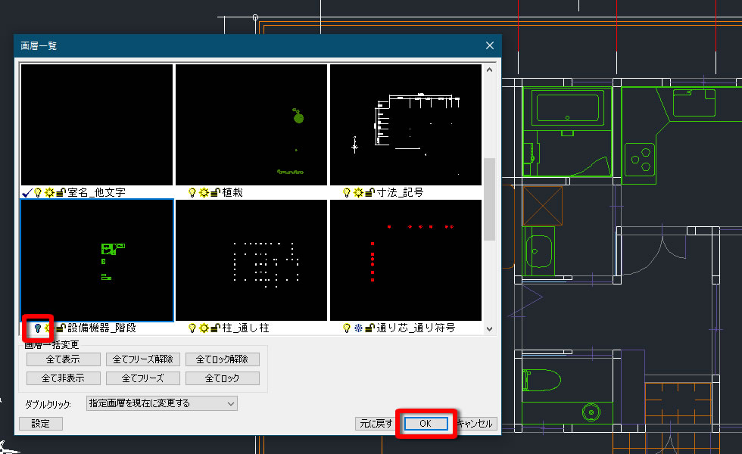Click the lock icon of 室名_他文字 layer

tap(61, 192)
